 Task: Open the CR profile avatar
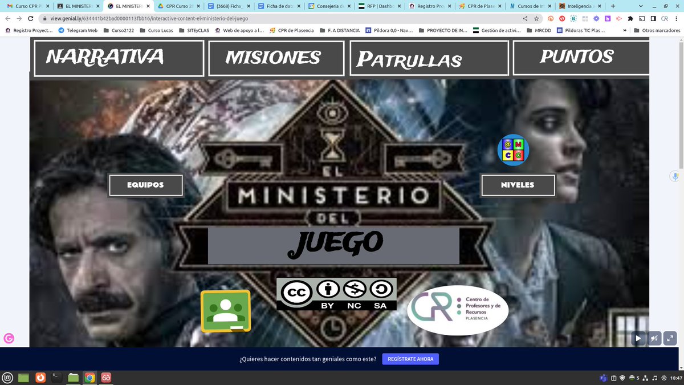665,18
